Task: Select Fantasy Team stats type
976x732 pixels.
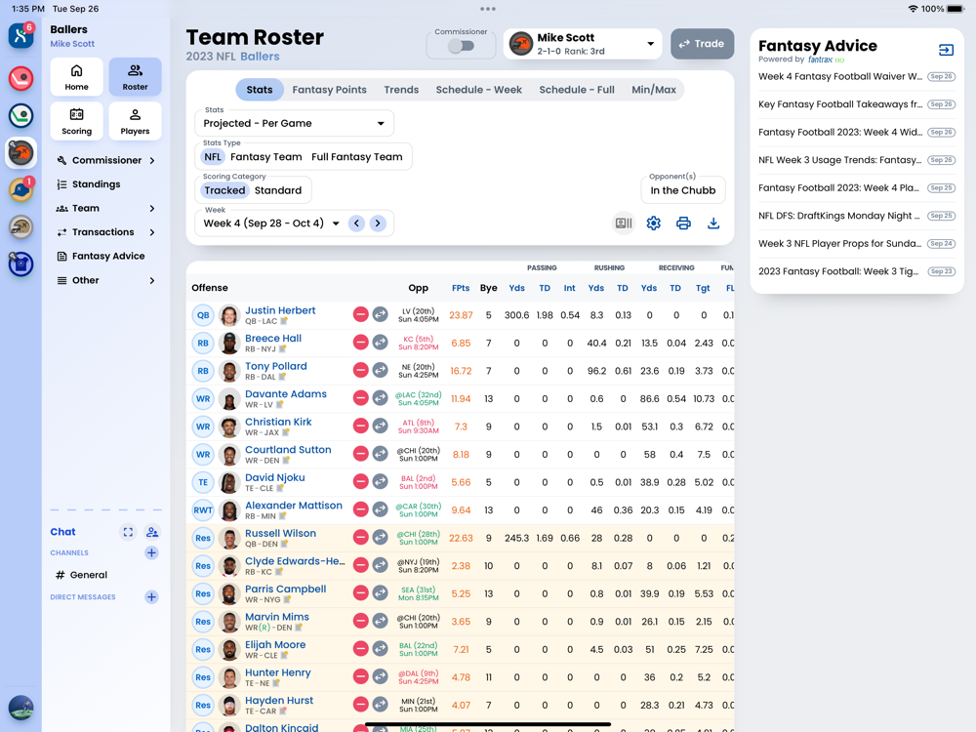Action: click(x=265, y=157)
